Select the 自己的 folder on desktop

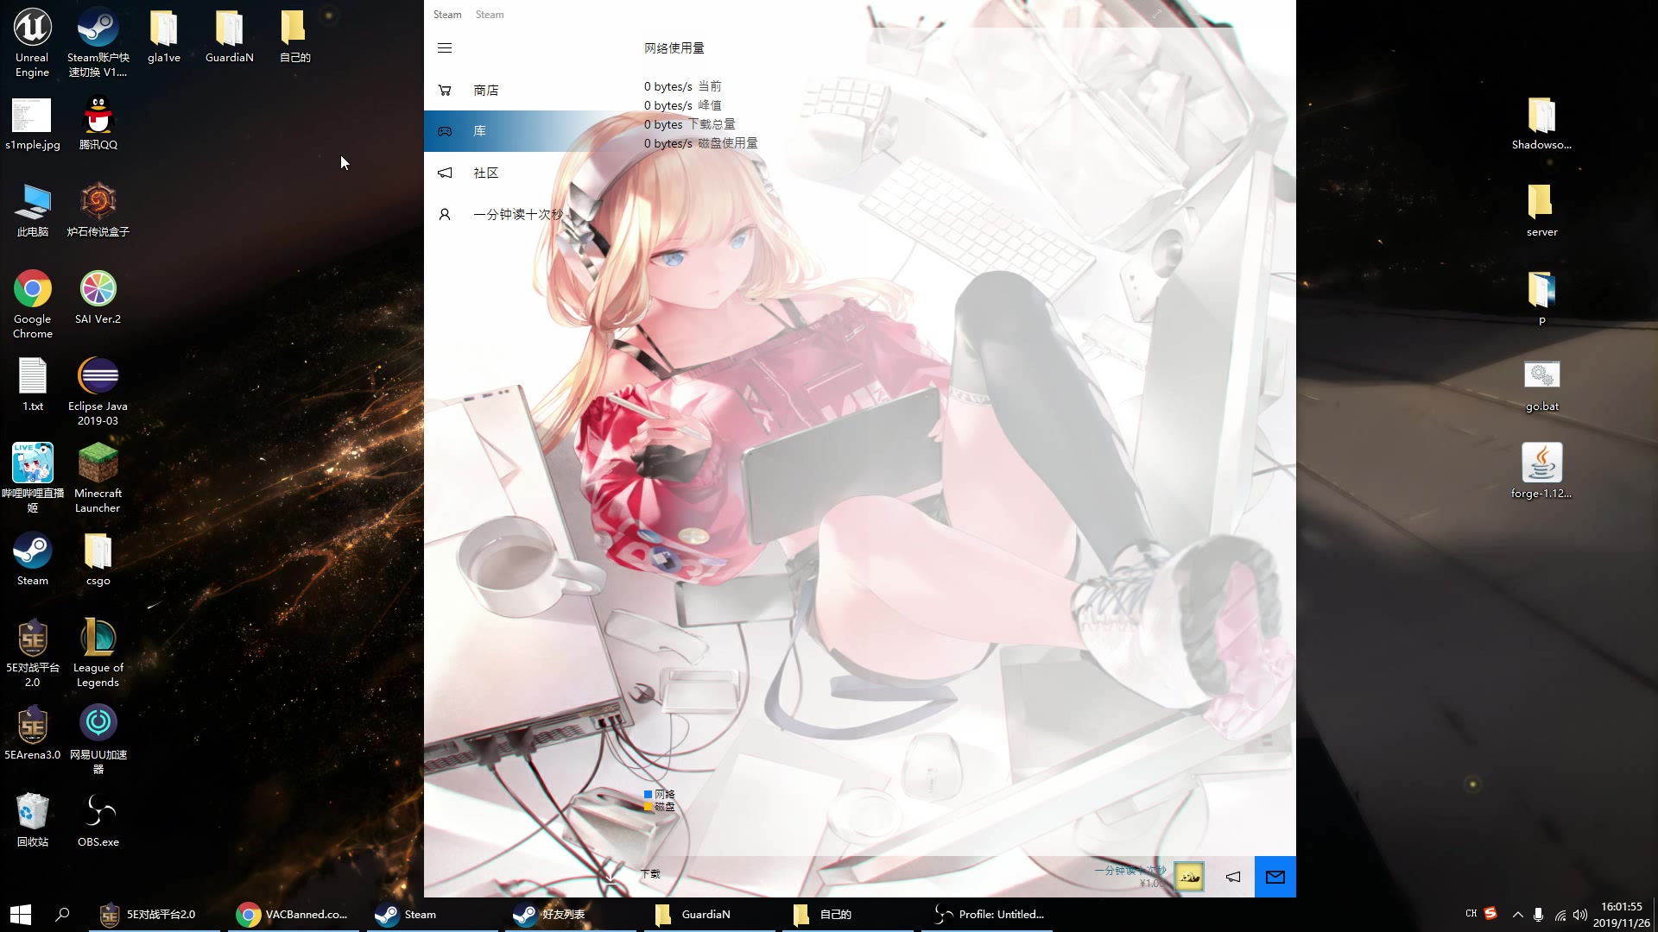[x=294, y=36]
